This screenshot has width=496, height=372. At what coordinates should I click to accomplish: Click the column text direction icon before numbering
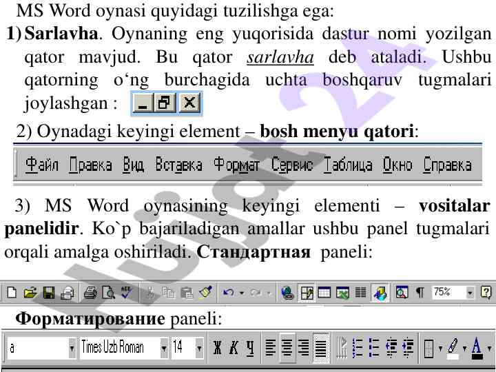point(341,348)
